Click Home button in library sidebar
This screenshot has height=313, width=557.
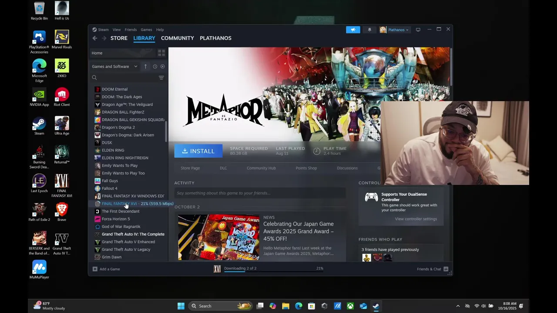[122, 53]
